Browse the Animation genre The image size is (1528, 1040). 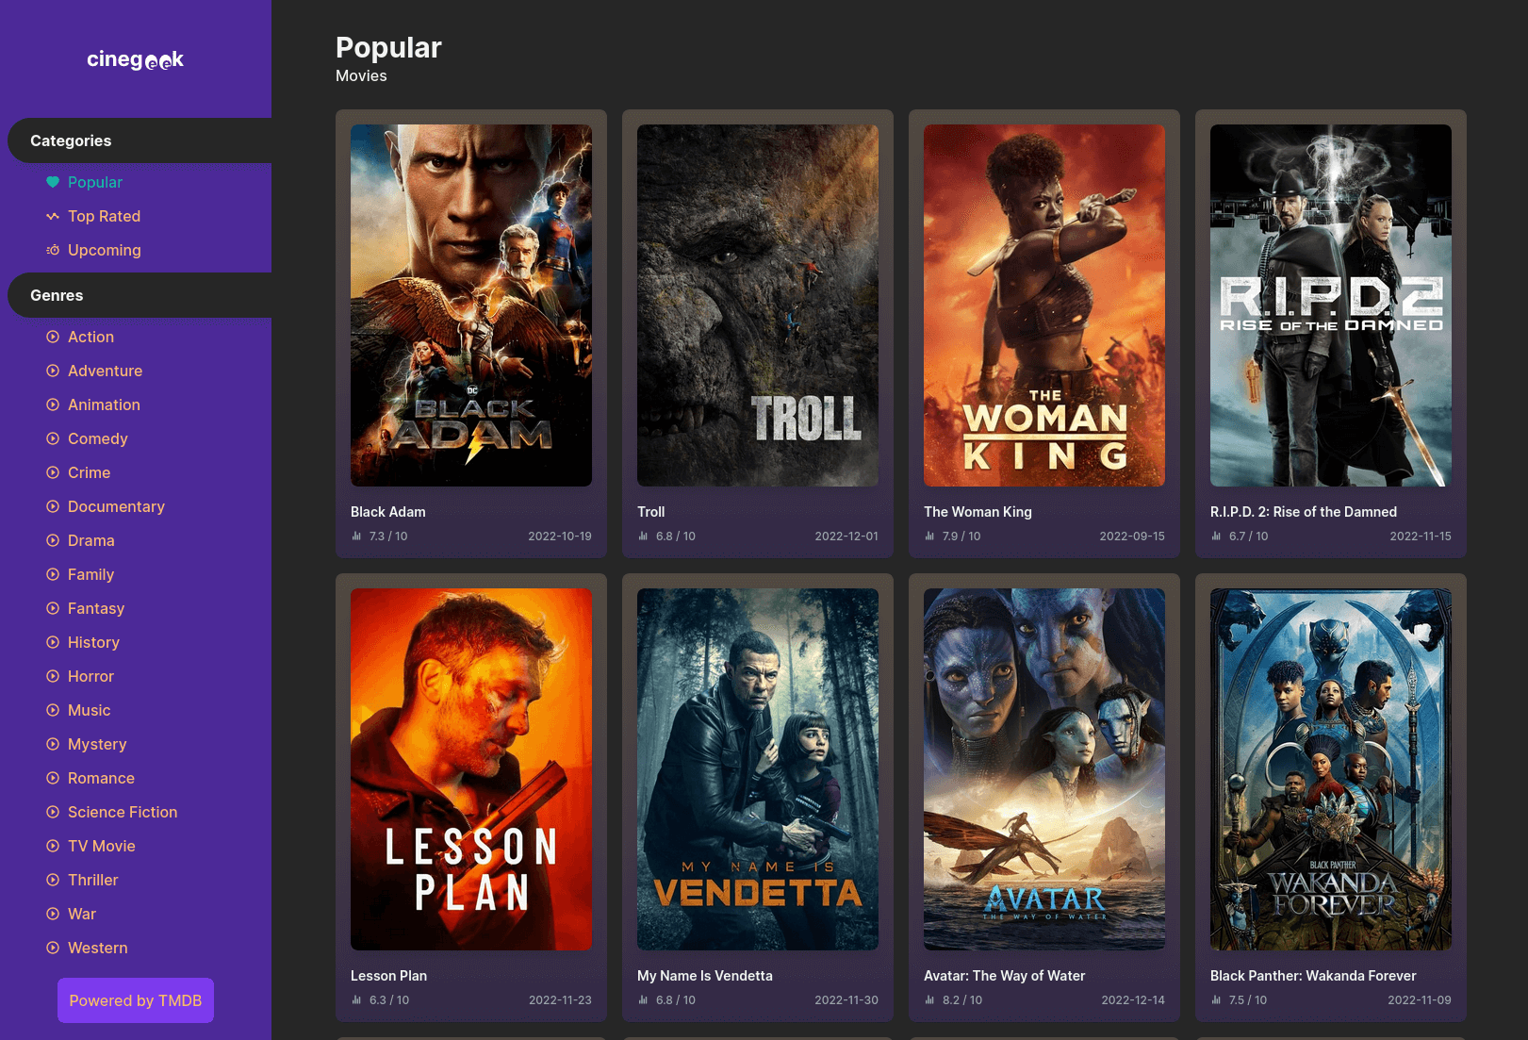[104, 404]
